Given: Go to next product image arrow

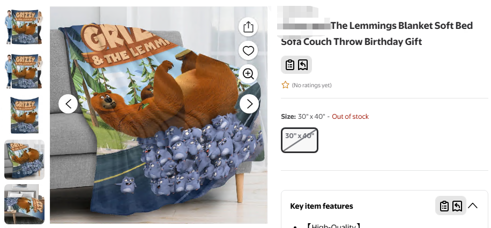Looking at the screenshot, I should 249,104.
